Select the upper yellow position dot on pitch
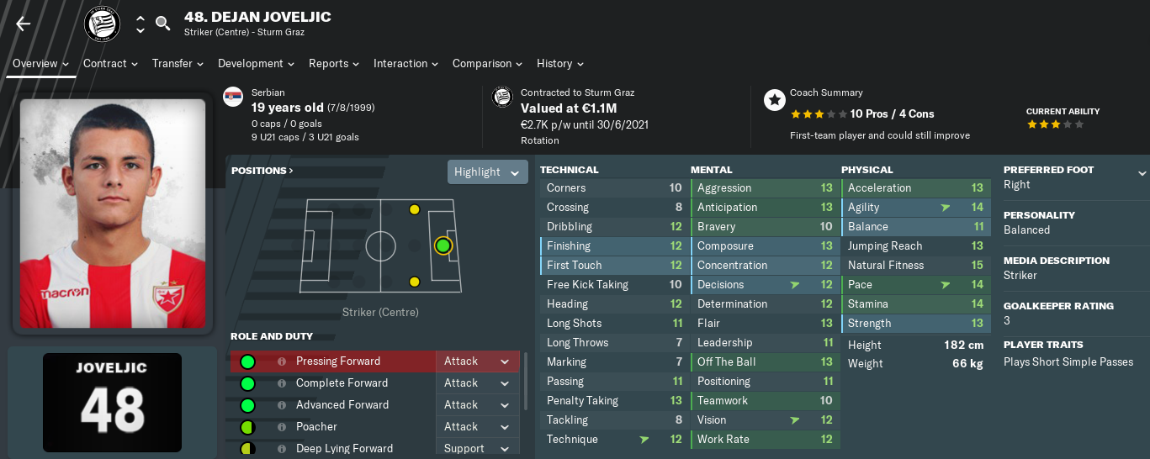 [414, 209]
